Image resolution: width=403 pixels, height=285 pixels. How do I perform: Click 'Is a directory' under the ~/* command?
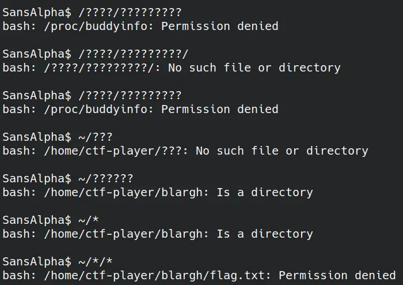[265, 234]
